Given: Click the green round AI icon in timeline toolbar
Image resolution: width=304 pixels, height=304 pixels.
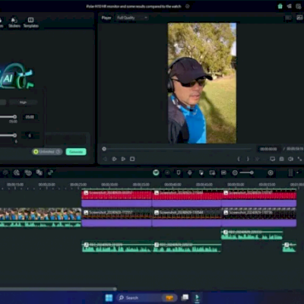Looking at the screenshot, I should (156, 173).
